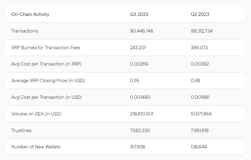Viewport: 251px width, 160px height.
Task: Select Avg Cost per Transaction (in USD) label
Action: [x=47, y=97]
